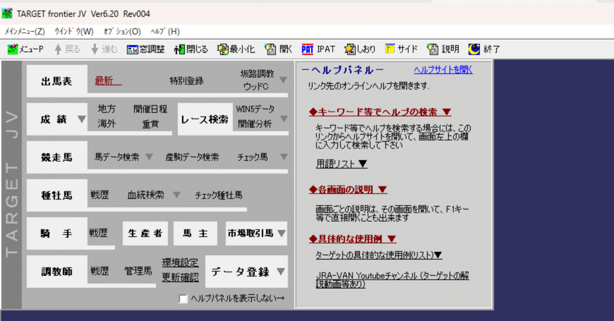614x321 pixels.
Task: Click the 馬主 button
Action: (195, 234)
